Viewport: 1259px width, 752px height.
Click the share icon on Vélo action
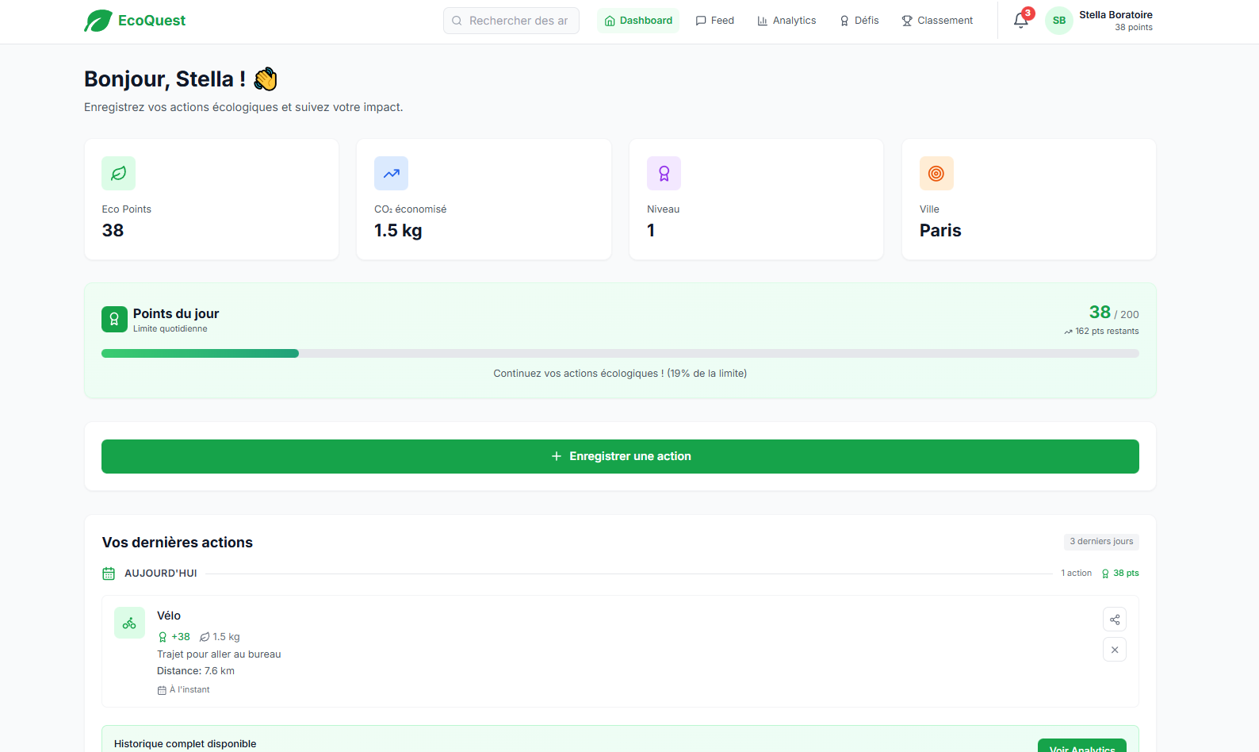[x=1114, y=620]
